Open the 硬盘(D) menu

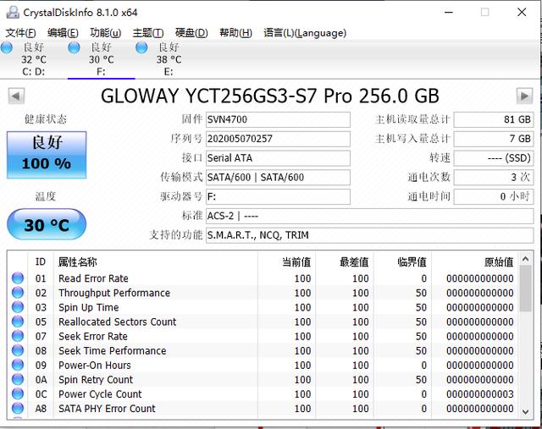point(191,33)
